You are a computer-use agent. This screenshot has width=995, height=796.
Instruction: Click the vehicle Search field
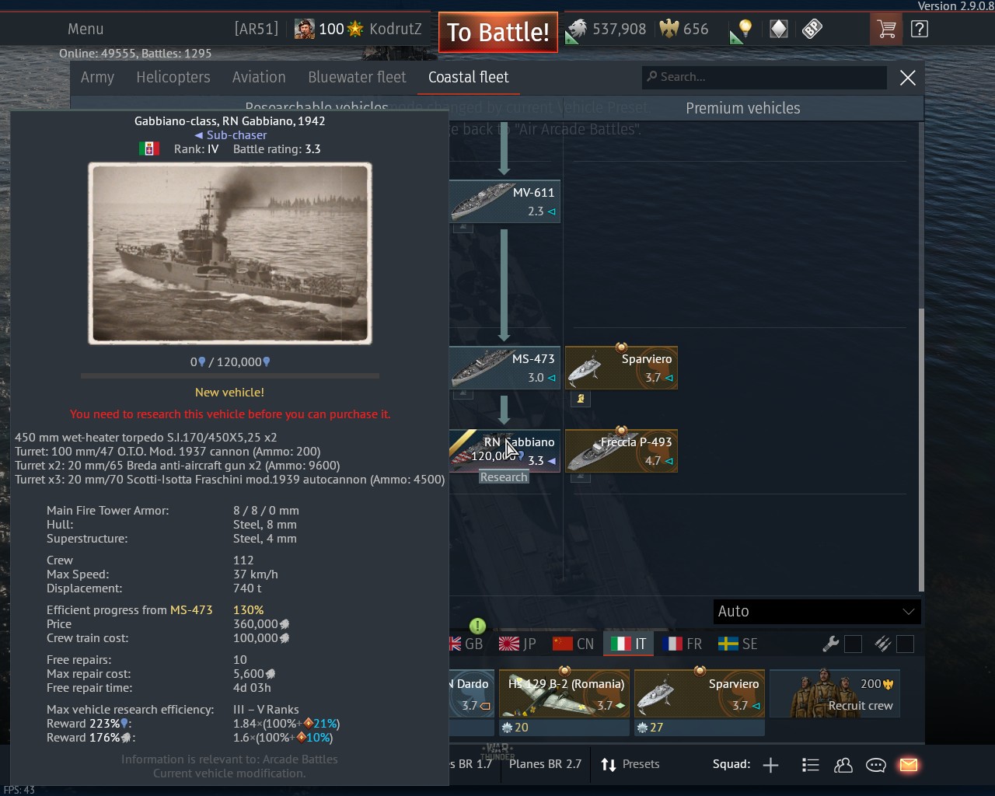point(766,77)
